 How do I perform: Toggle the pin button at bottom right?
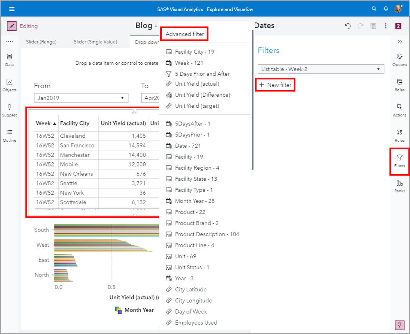tap(399, 325)
